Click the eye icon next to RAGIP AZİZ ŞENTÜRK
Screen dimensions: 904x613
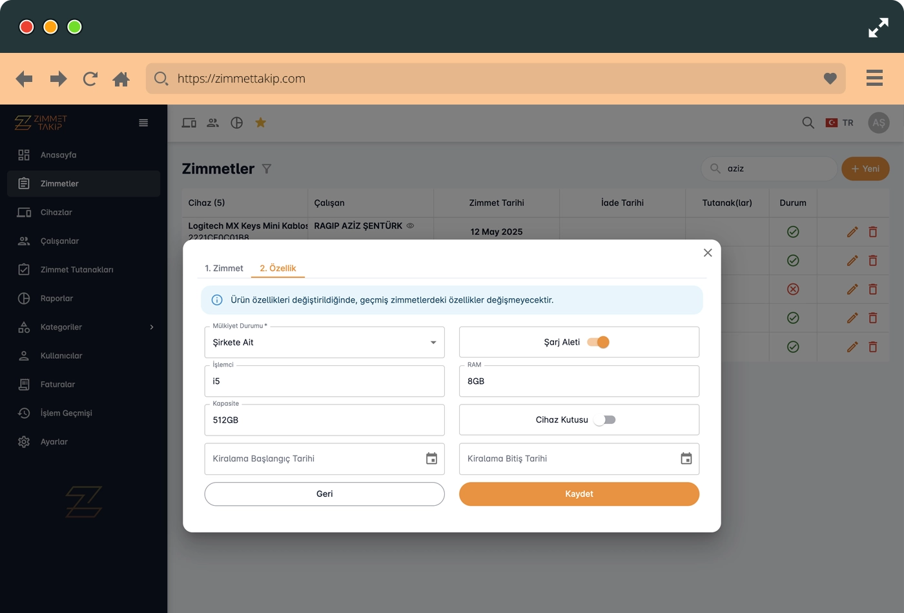coord(410,226)
